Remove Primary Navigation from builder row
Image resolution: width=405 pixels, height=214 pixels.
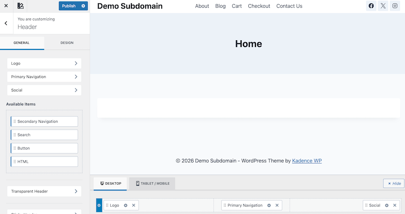[x=277, y=205]
